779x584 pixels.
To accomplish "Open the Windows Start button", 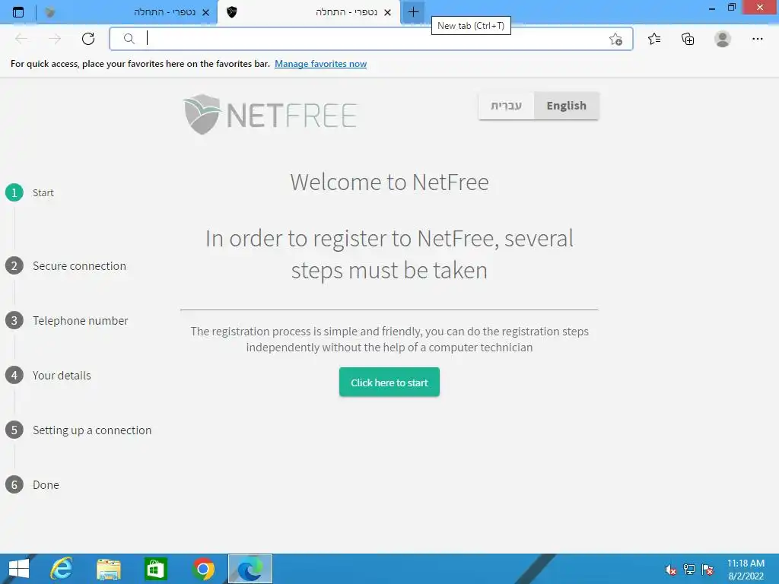I will click(19, 569).
